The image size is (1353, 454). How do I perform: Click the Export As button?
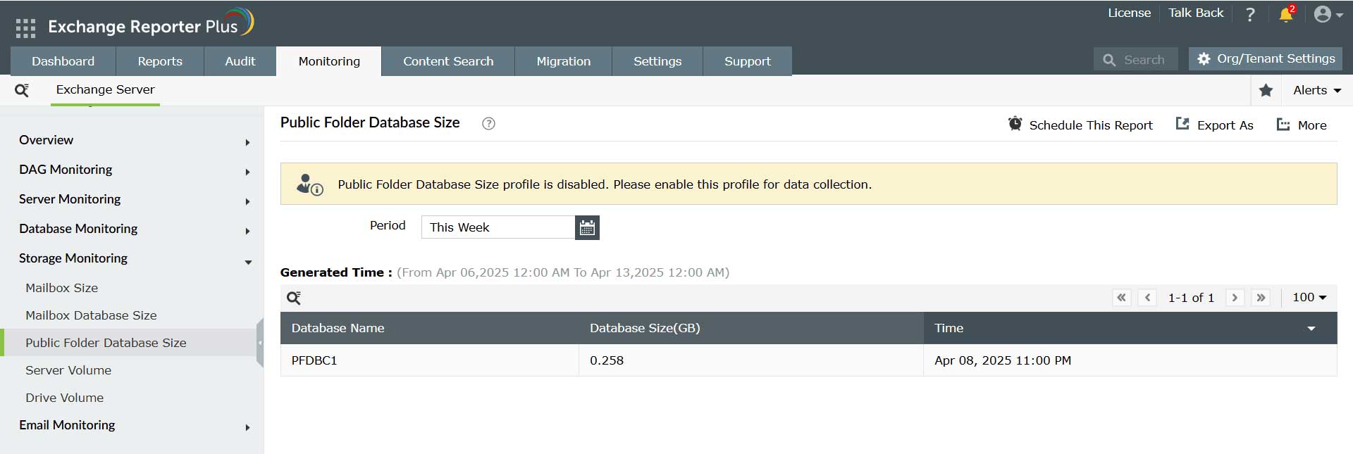point(1214,125)
